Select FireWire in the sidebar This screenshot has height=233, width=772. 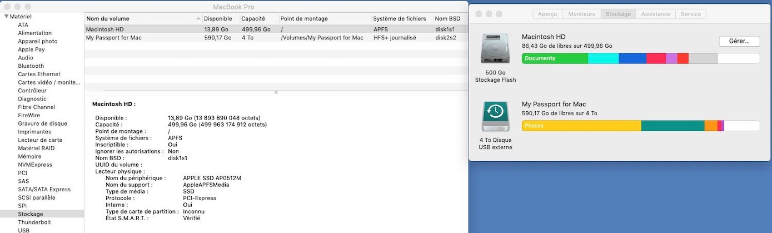pyautogui.click(x=29, y=116)
